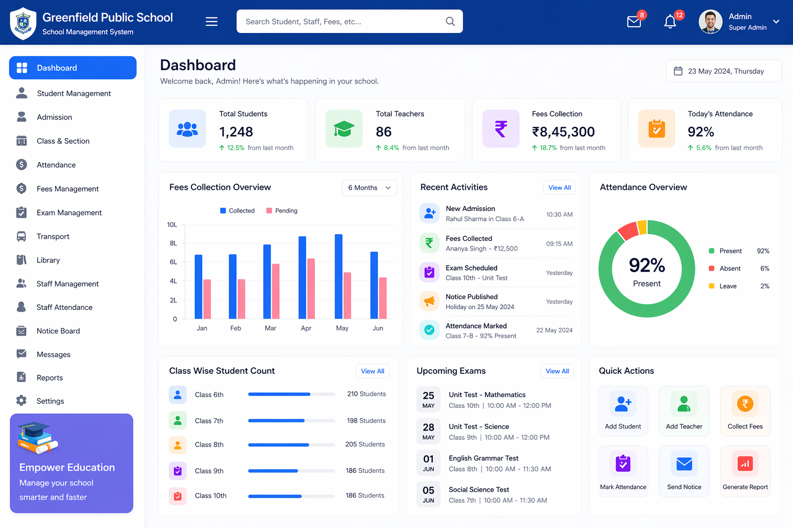Select the Collect Fees quick action
Image resolution: width=793 pixels, height=528 pixels.
tap(745, 411)
